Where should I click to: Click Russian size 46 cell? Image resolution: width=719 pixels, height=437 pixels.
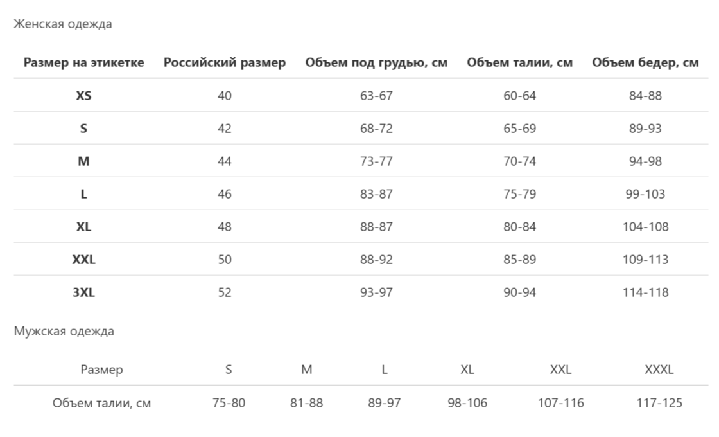(x=225, y=194)
